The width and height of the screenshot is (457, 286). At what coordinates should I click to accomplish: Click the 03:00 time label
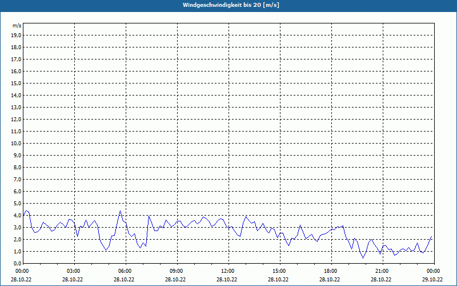click(x=73, y=271)
